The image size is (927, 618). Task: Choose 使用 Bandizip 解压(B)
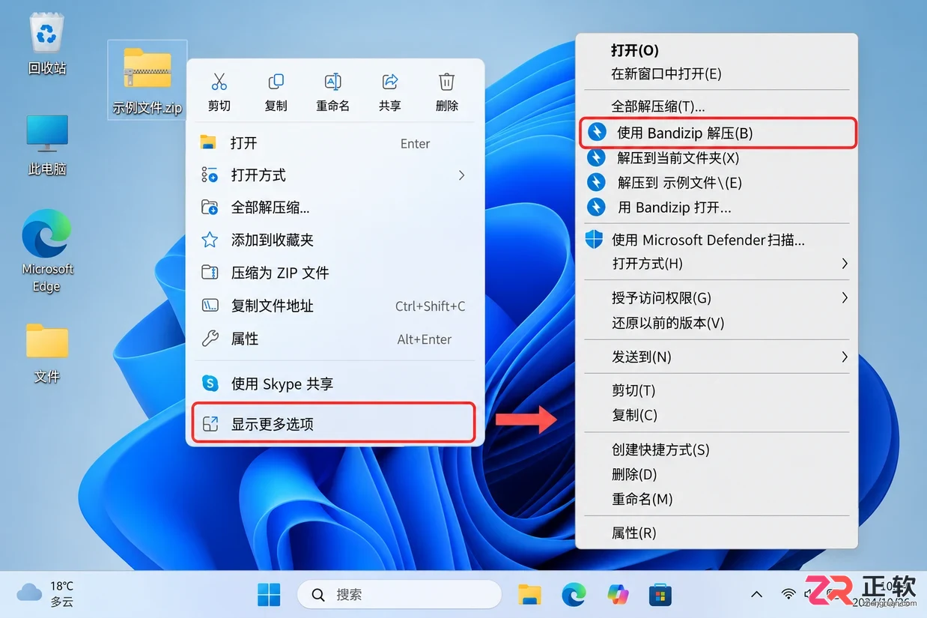coord(718,133)
